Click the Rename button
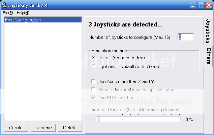Image resolution: width=214 pixels, height=135 pixels. point(43,128)
